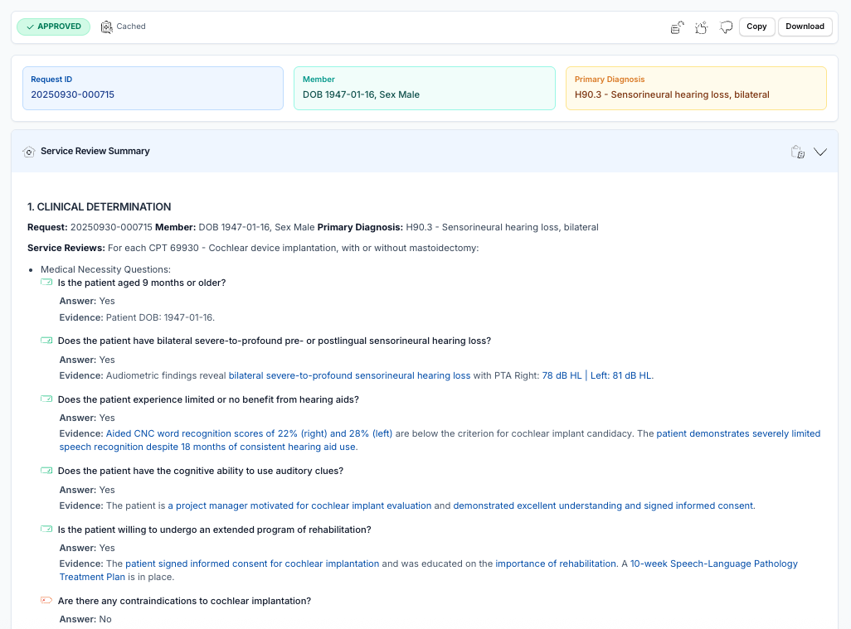The width and height of the screenshot is (851, 629).
Task: Click the Request ID 20250930-000715 field
Action: [153, 87]
